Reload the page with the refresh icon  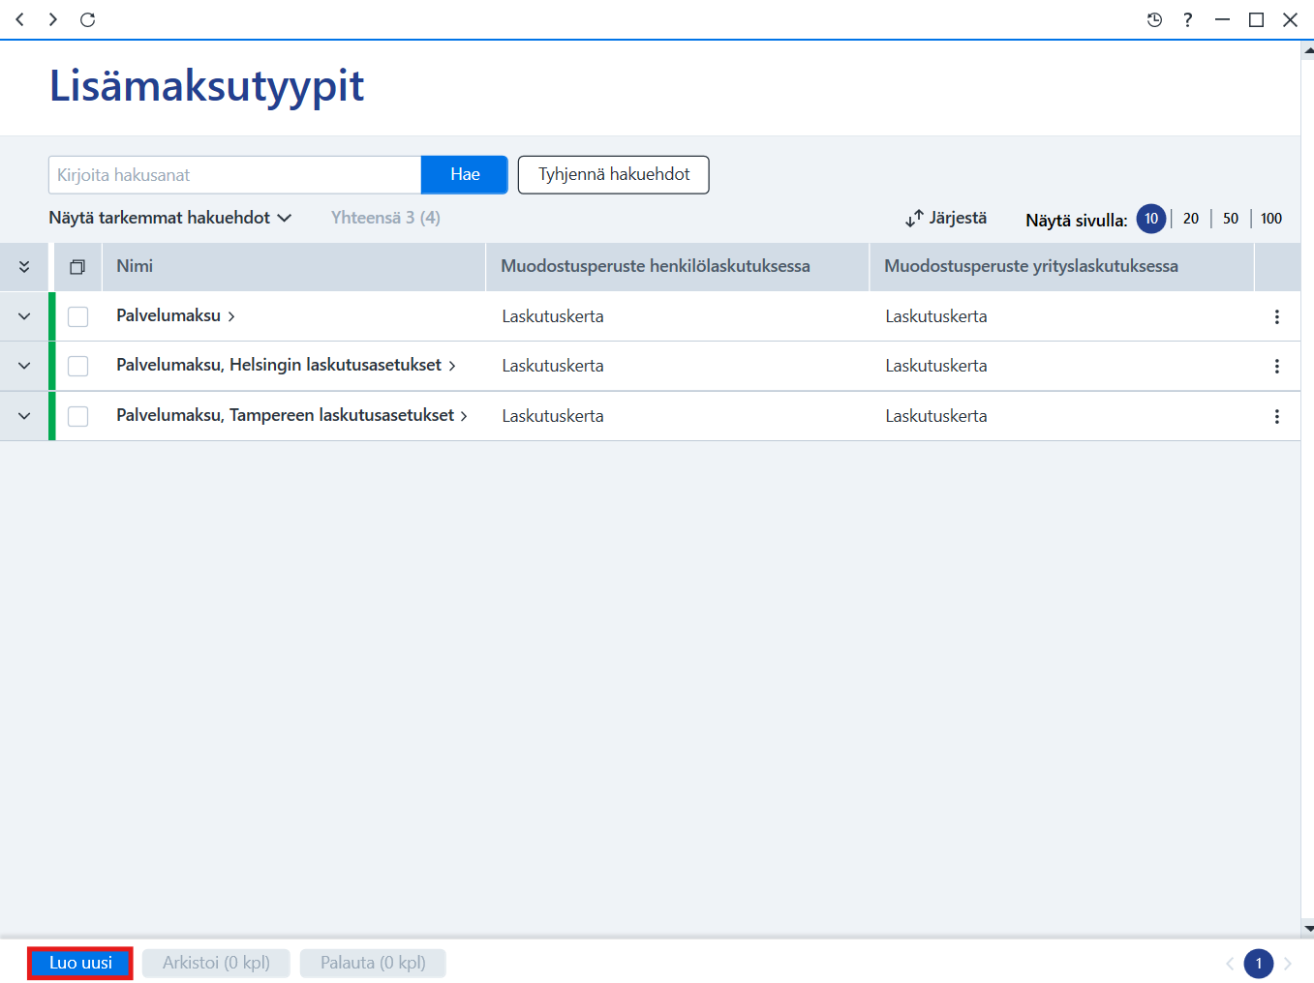tap(87, 19)
